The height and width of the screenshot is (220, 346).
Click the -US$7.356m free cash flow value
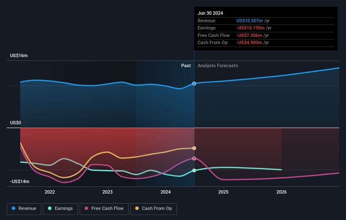249,35
